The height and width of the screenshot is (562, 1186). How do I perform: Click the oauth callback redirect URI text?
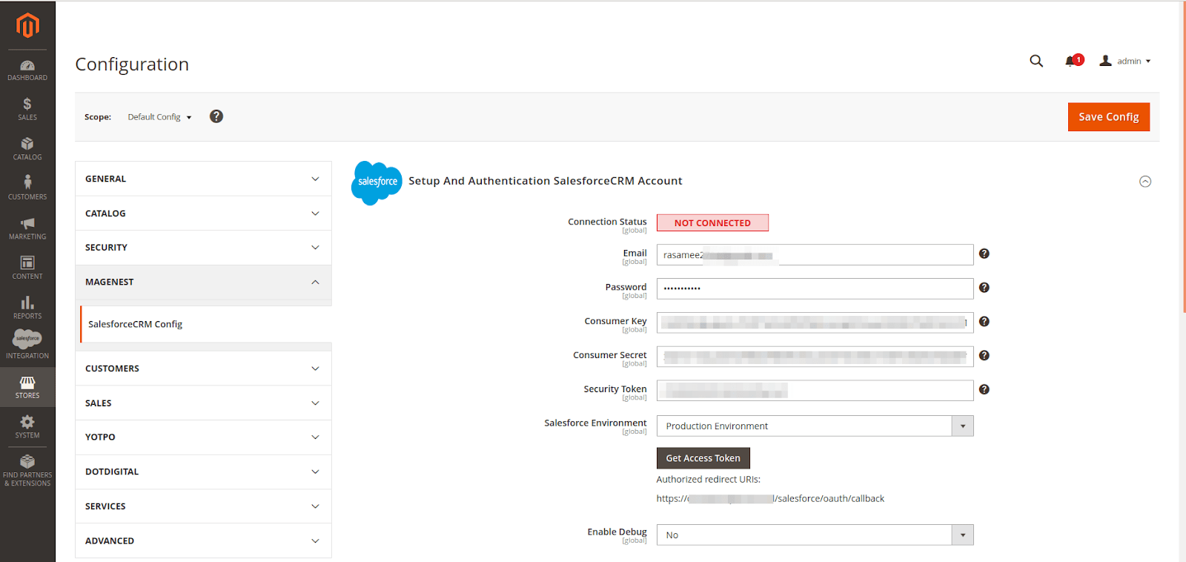770,499
